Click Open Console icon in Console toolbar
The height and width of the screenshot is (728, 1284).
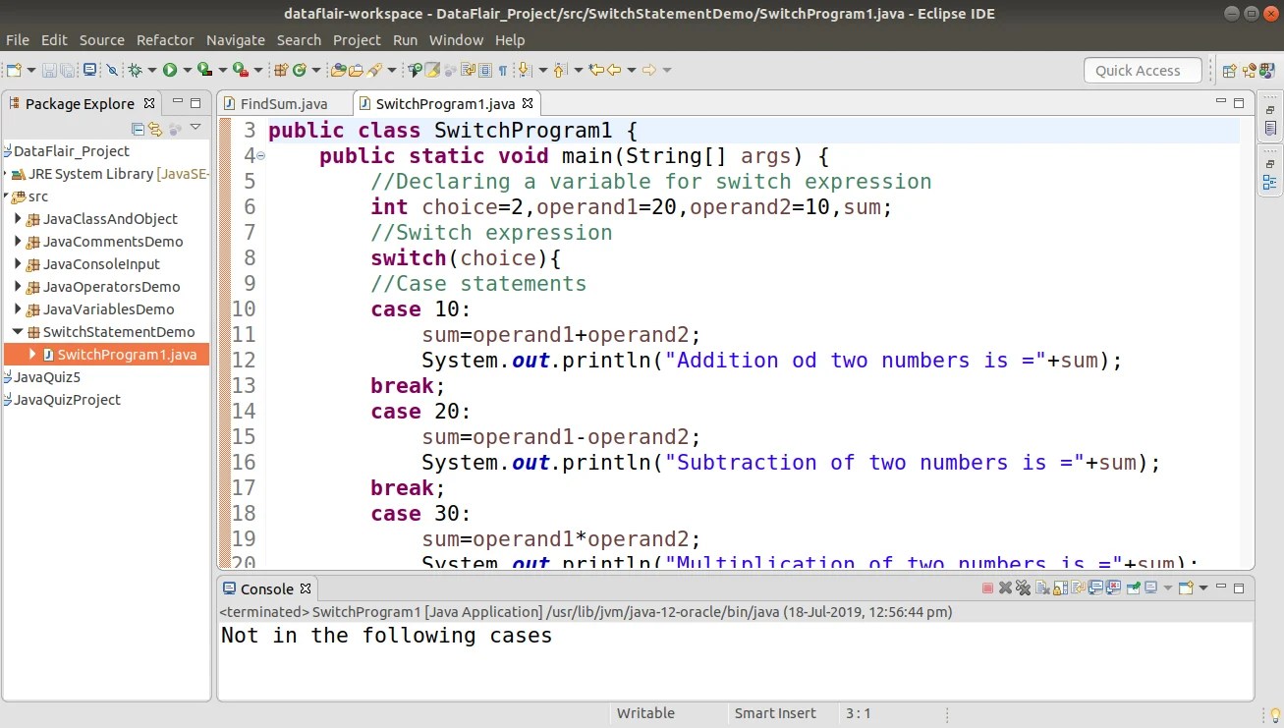pyautogui.click(x=1186, y=588)
